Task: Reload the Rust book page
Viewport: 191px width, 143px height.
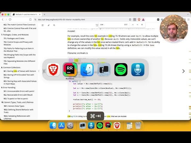Action: (x=10, y=19)
